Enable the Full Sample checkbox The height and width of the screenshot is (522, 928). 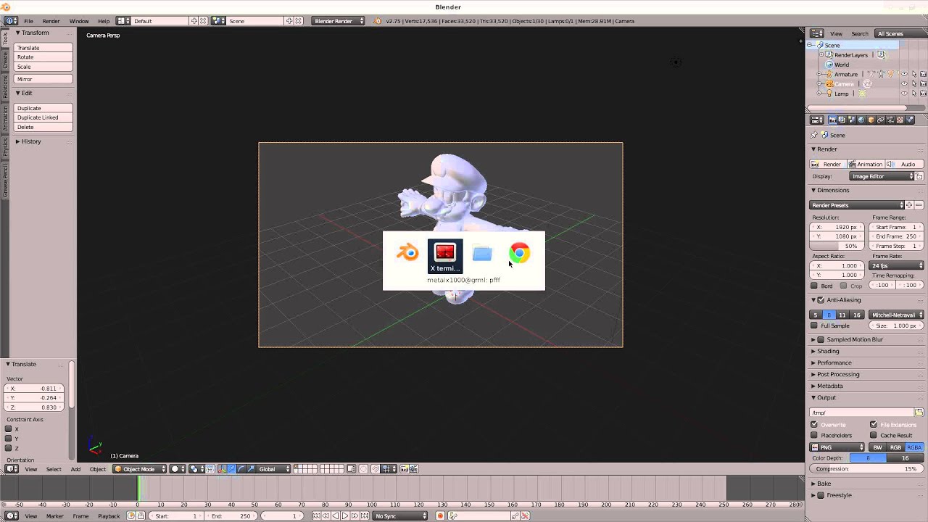(814, 326)
